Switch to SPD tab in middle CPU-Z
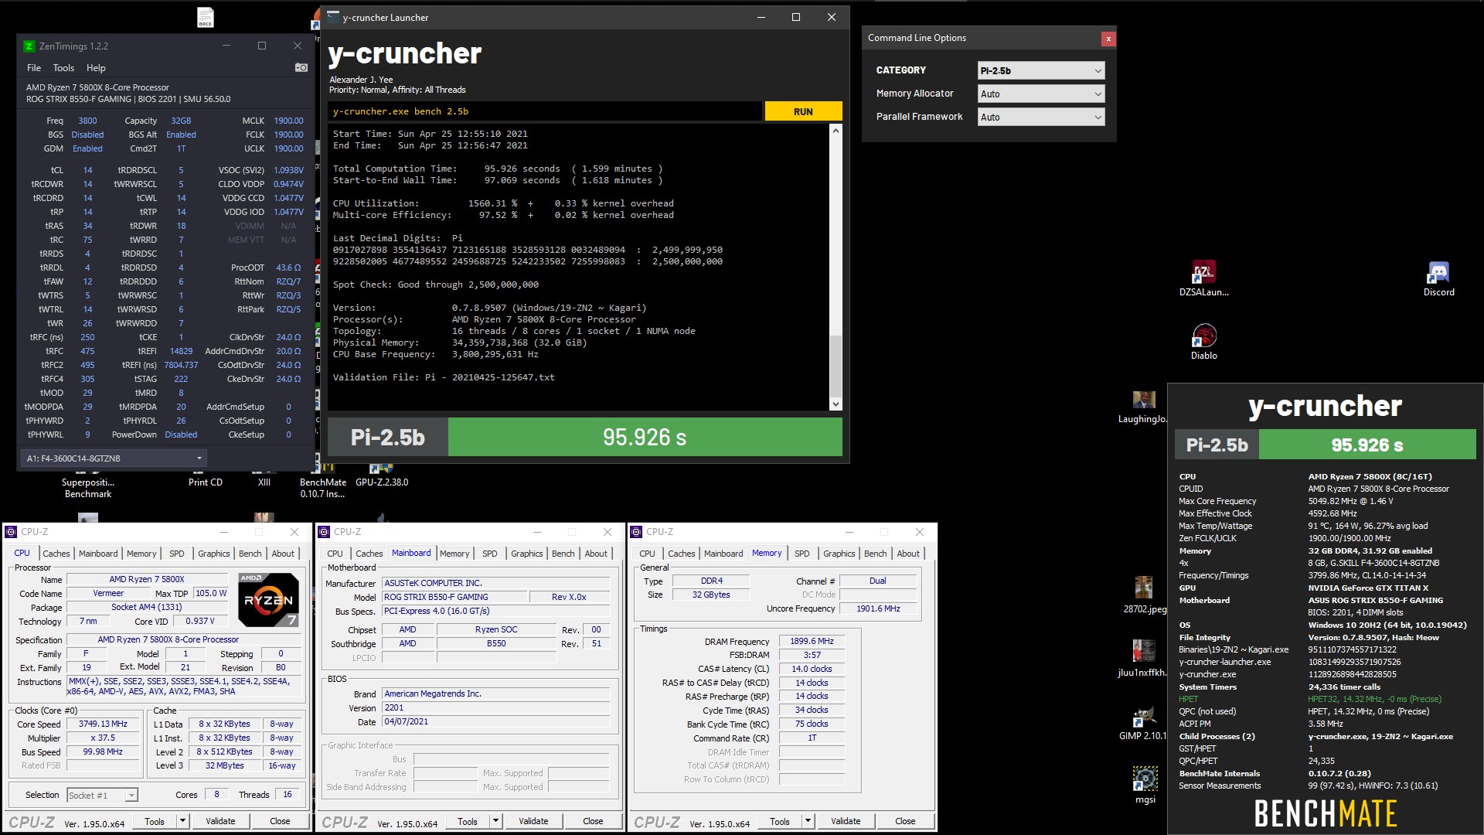The height and width of the screenshot is (835, 1484). [x=490, y=554]
